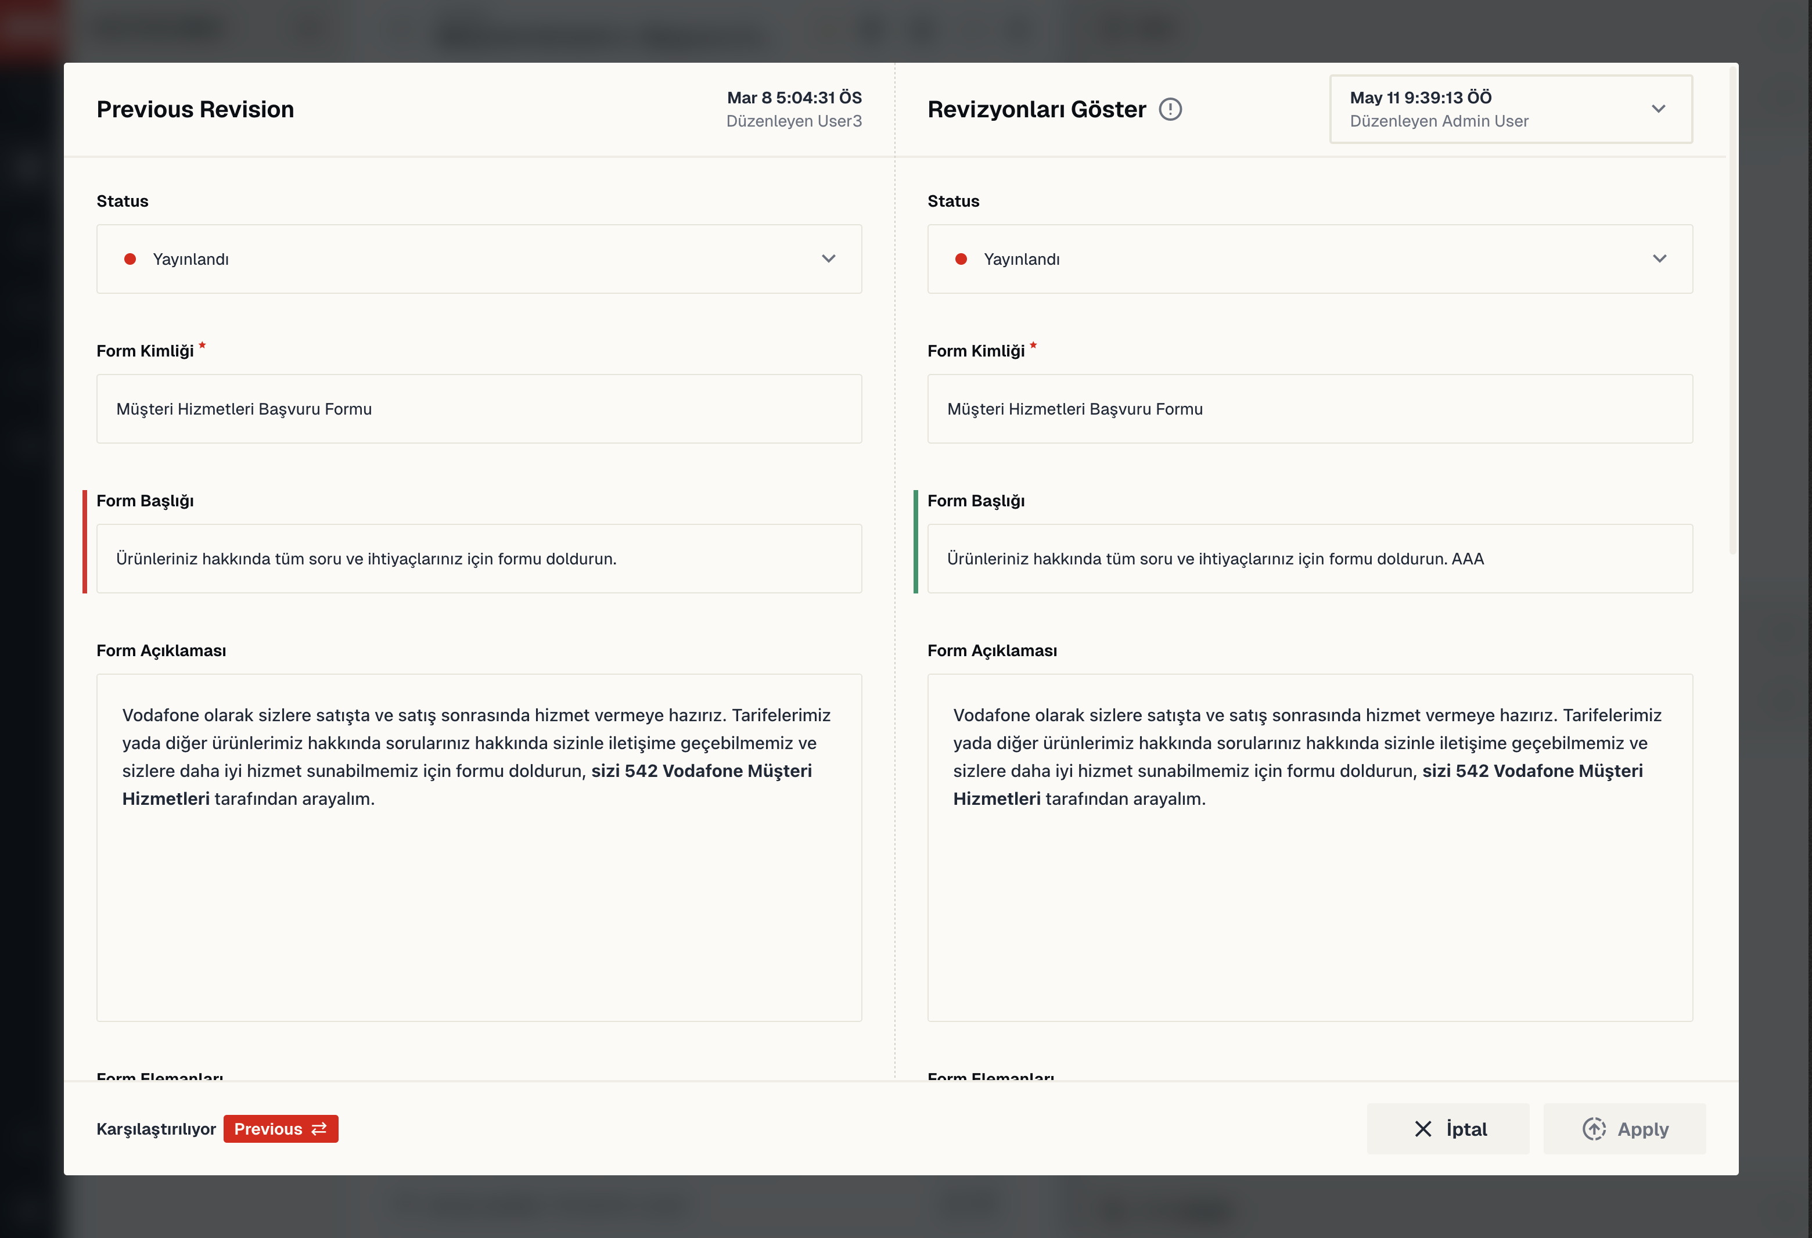Click the Düzenleyen User3 text
The height and width of the screenshot is (1238, 1812).
click(x=794, y=121)
